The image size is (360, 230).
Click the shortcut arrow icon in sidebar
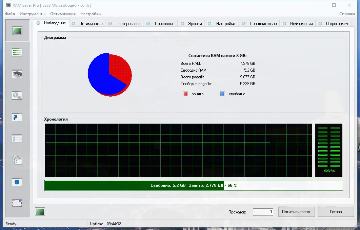point(17,117)
